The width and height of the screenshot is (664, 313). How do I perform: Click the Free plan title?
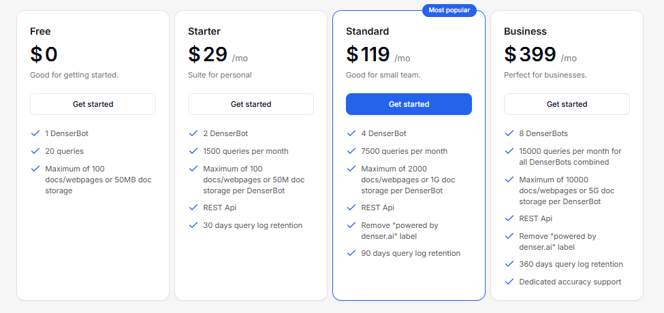[x=40, y=31]
